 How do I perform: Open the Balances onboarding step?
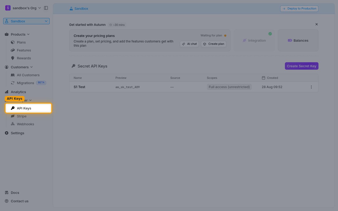pyautogui.click(x=298, y=40)
